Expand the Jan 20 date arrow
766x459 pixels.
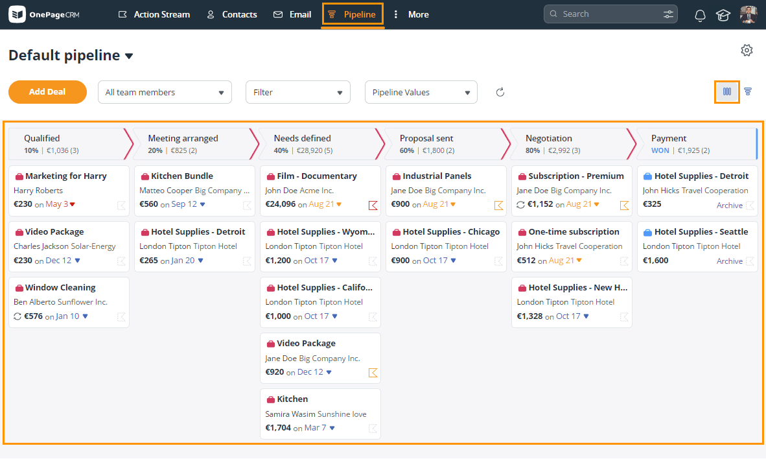point(200,261)
